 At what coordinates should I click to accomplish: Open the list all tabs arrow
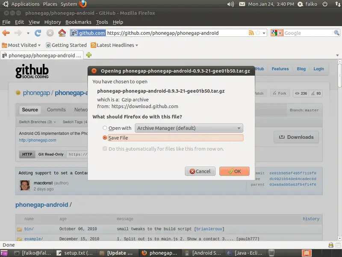(x=337, y=55)
